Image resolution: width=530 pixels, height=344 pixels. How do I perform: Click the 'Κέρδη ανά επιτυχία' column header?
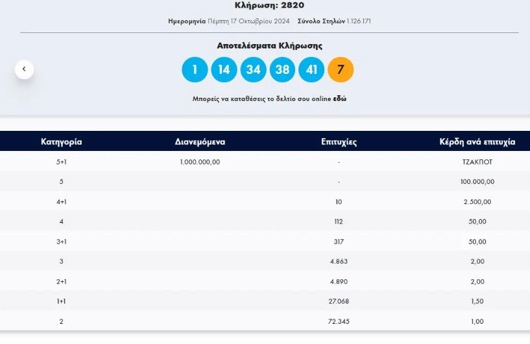tap(477, 141)
